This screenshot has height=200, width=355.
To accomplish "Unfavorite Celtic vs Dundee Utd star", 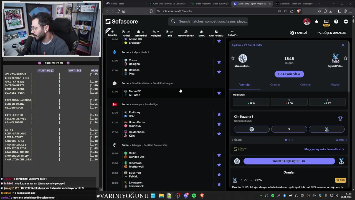I will 219,155.
